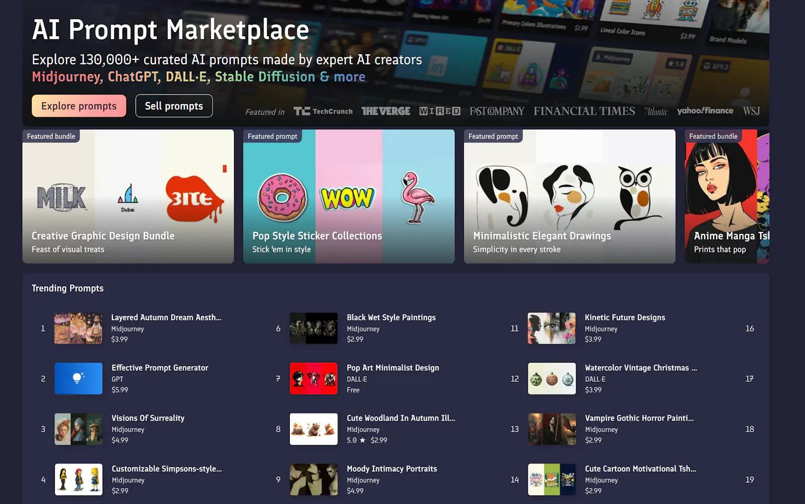Click the Cute Woodland animals thumbnail
805x504 pixels.
click(x=313, y=429)
